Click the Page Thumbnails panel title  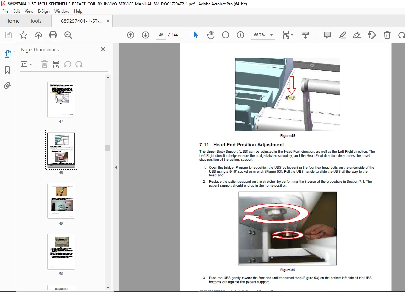pos(40,50)
